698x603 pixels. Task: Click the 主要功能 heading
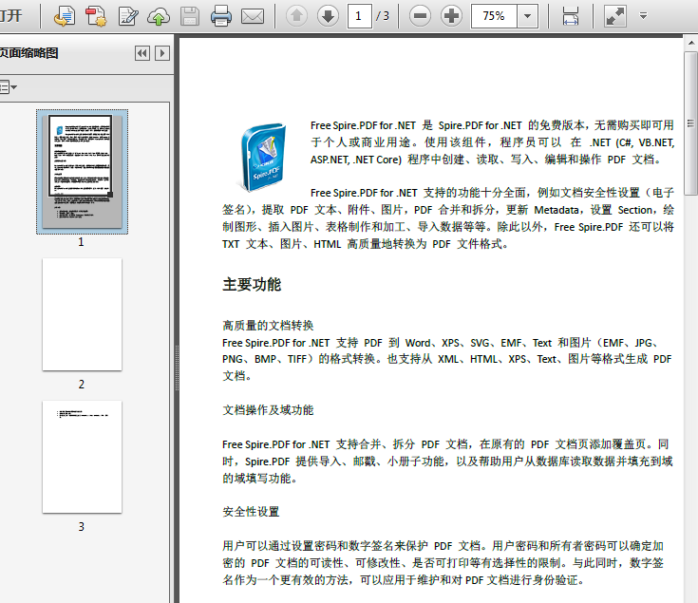[x=252, y=284]
